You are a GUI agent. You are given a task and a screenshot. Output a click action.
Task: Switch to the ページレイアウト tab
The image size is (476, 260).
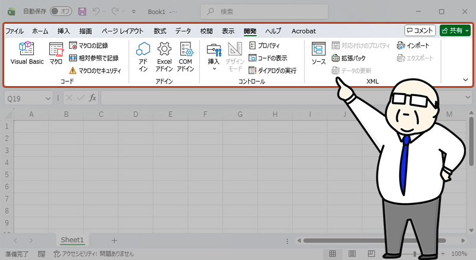coord(123,31)
